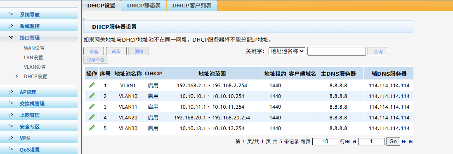Focus the rows-per-page input showing 10
The width and height of the screenshot is (453, 154).
pos(325,142)
